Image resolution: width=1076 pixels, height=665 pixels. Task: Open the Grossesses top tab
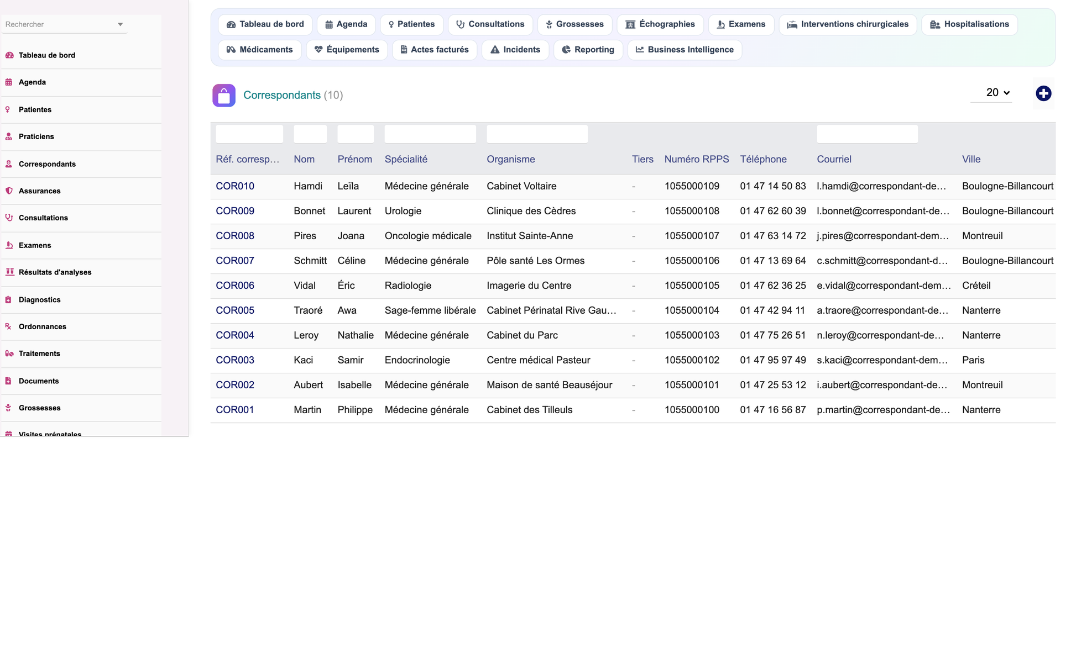(x=575, y=24)
